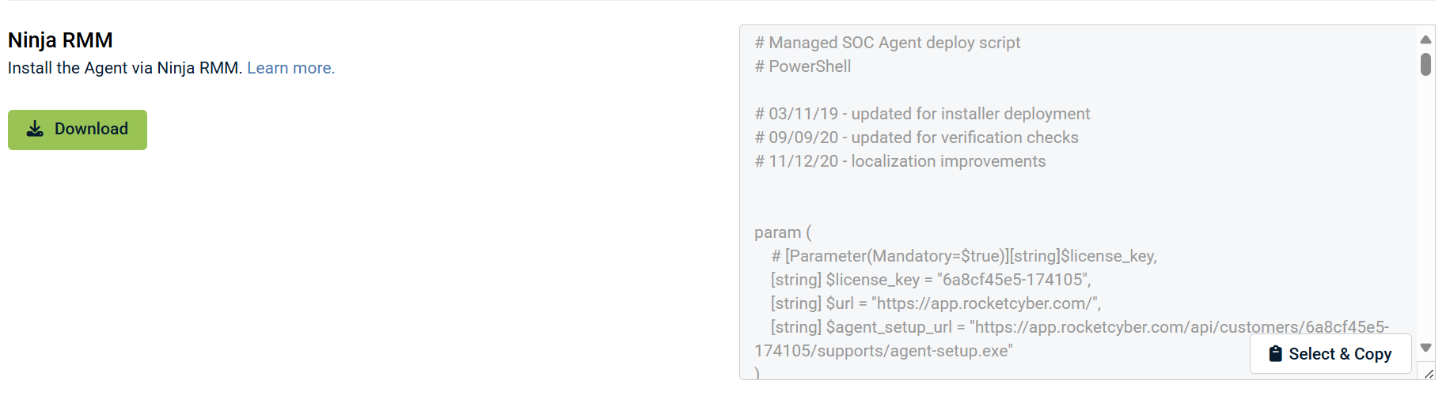The image size is (1450, 403).
Task: Click the script box scrollbar thumb
Action: [x=1425, y=64]
